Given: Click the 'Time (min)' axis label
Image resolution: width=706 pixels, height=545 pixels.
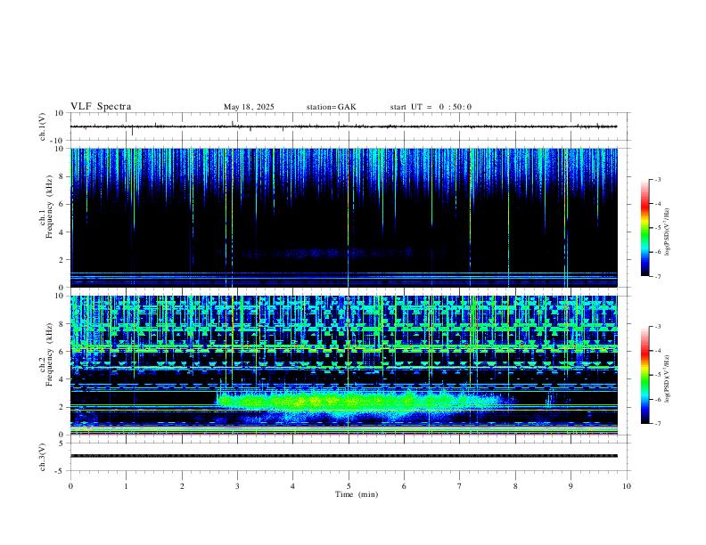Looking at the screenshot, I should (x=357, y=494).
